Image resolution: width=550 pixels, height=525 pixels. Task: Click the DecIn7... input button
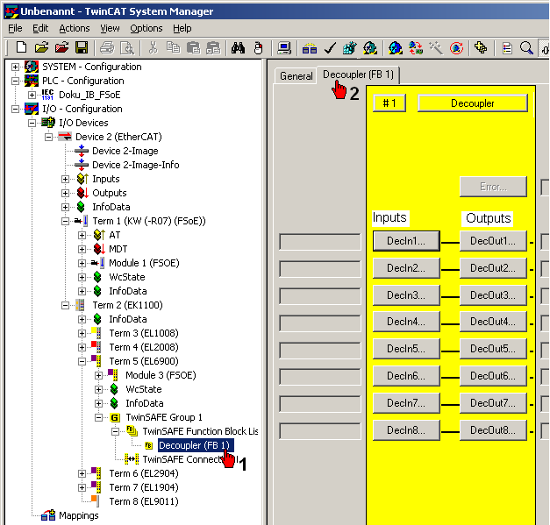click(406, 403)
